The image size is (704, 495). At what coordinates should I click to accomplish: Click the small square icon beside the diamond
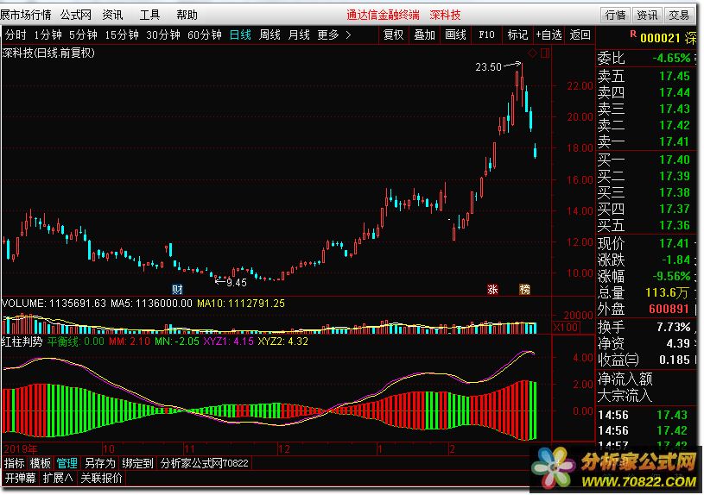coord(543,54)
